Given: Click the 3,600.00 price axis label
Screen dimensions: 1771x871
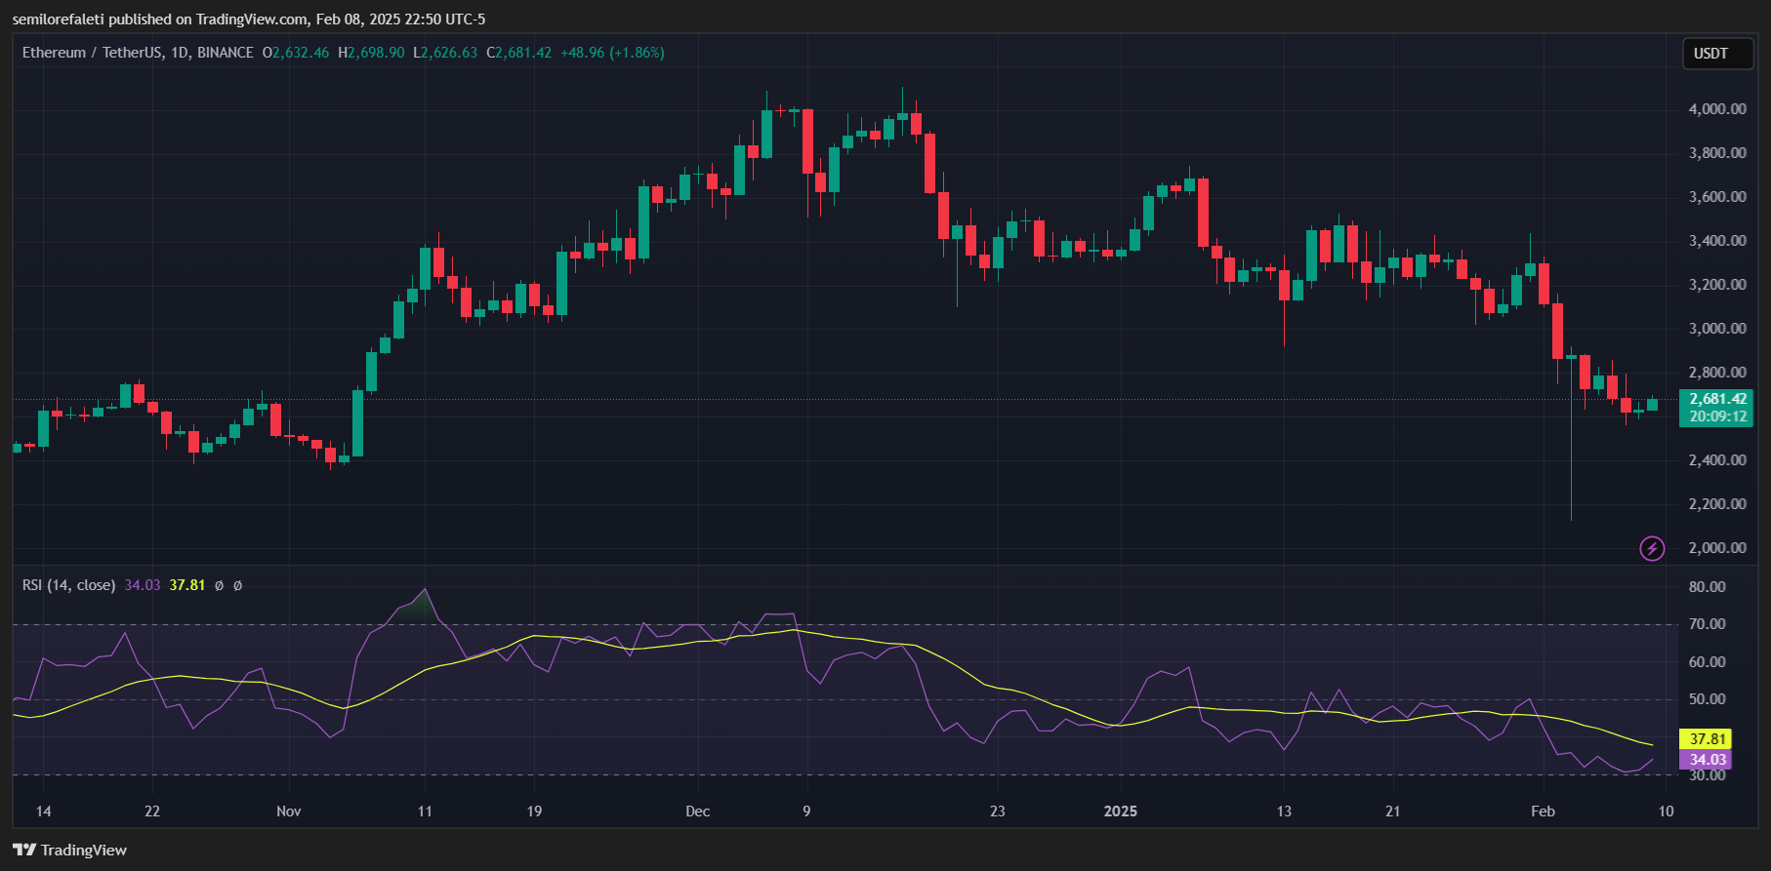Looking at the screenshot, I should coord(1717,197).
